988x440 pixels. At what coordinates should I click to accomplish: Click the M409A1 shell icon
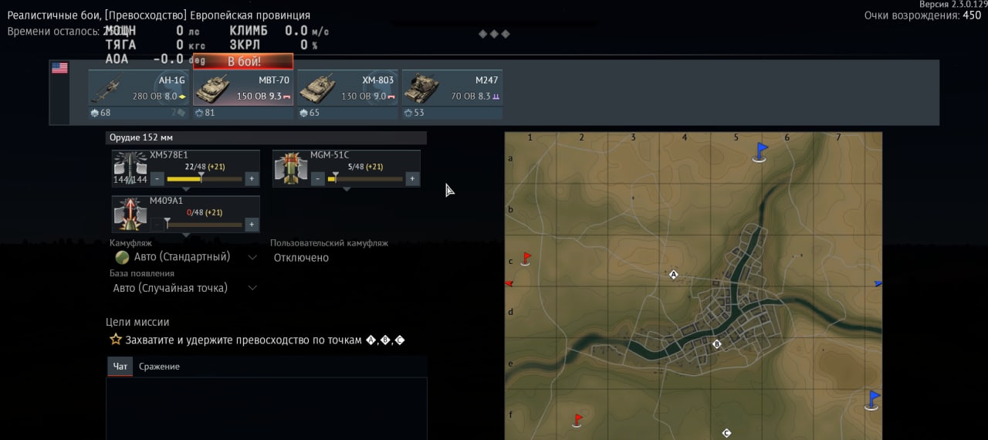[x=130, y=214]
